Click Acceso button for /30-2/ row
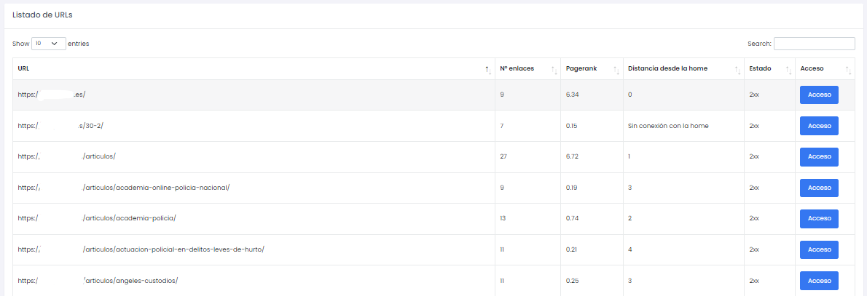The height and width of the screenshot is (296, 867). click(819, 126)
